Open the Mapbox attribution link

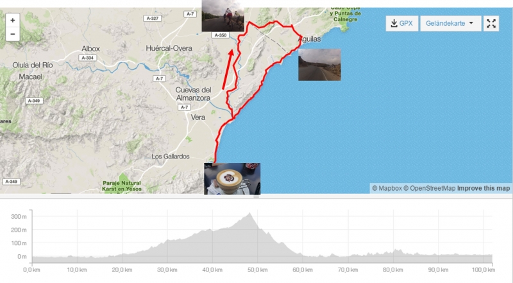click(387, 188)
